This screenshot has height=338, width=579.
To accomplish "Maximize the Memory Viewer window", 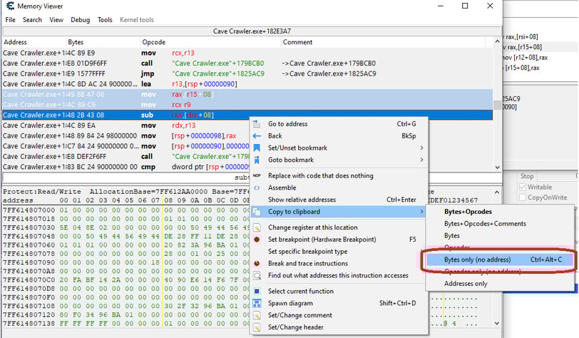I will (465, 6).
